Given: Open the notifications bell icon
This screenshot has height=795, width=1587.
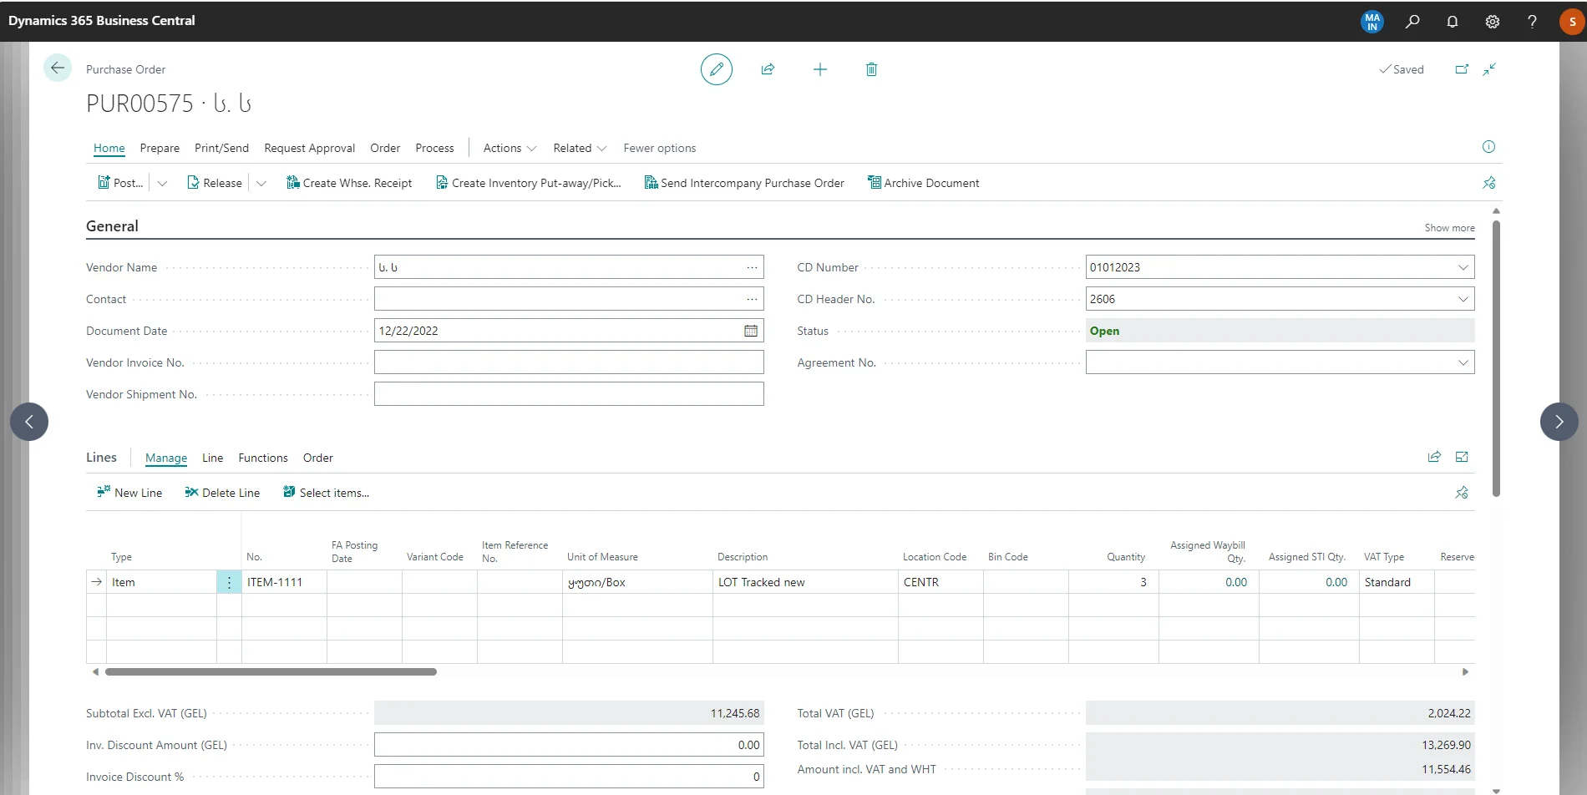Looking at the screenshot, I should click(1453, 22).
